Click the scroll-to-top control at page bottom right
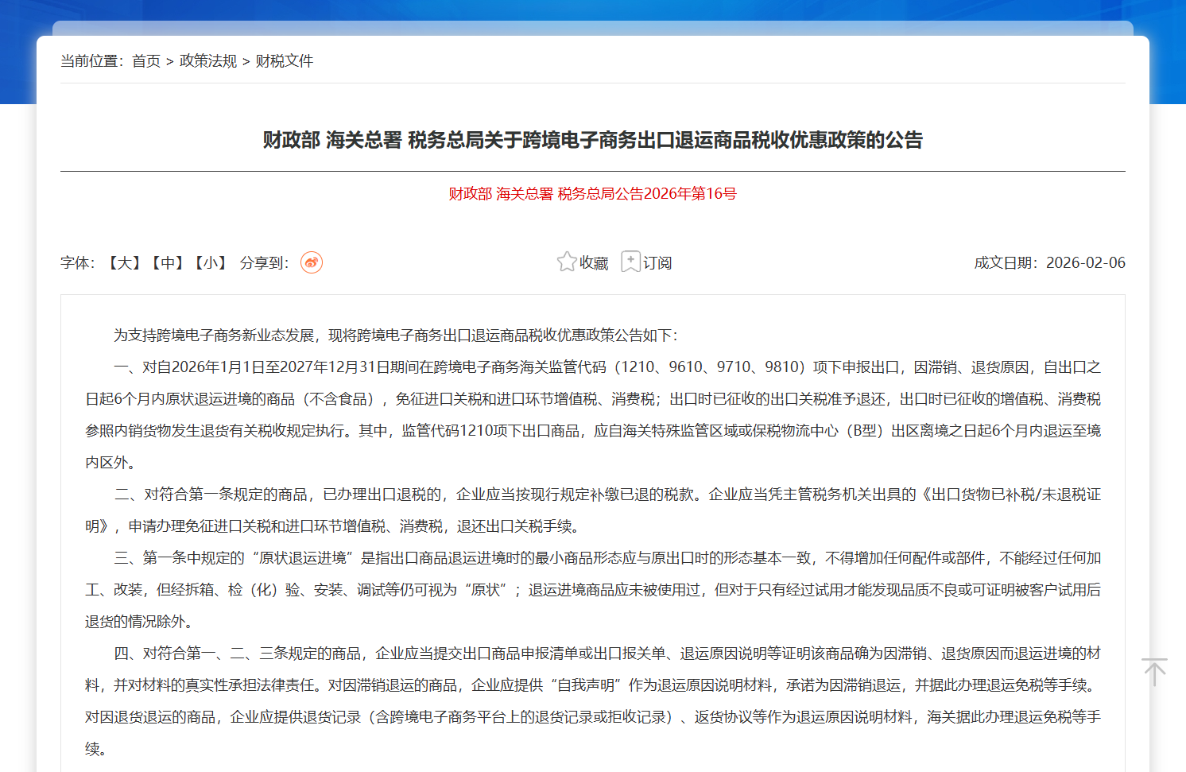Screen dimensions: 1186x772 coord(1153,672)
